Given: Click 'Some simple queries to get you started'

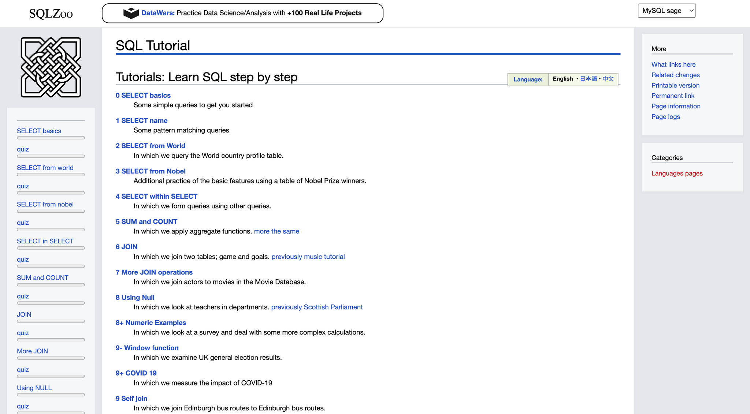Looking at the screenshot, I should pos(193,105).
